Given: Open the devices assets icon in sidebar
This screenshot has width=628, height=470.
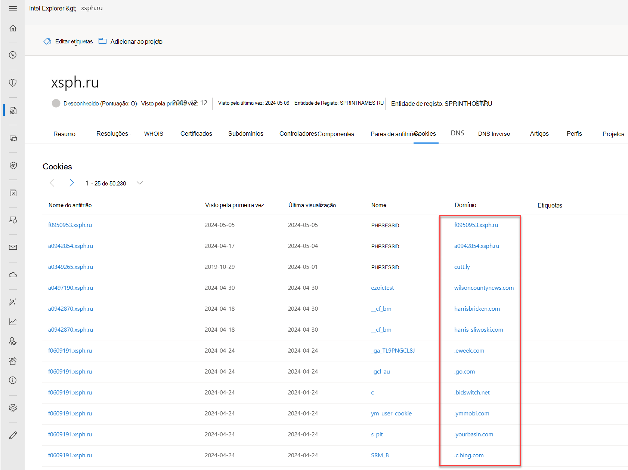Looking at the screenshot, I should [13, 138].
